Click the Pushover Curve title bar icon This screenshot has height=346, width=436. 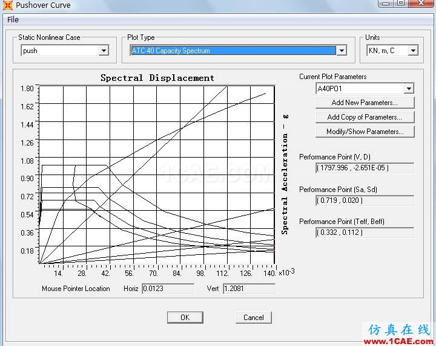(7, 5)
